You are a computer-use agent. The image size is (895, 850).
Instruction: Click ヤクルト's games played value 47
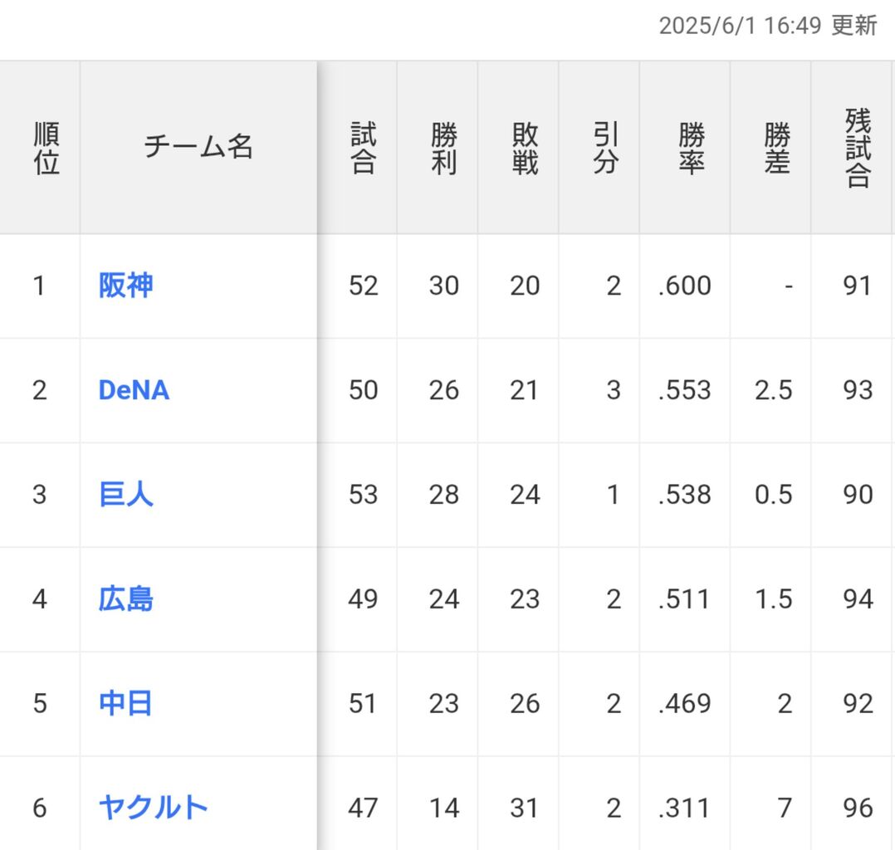click(363, 808)
